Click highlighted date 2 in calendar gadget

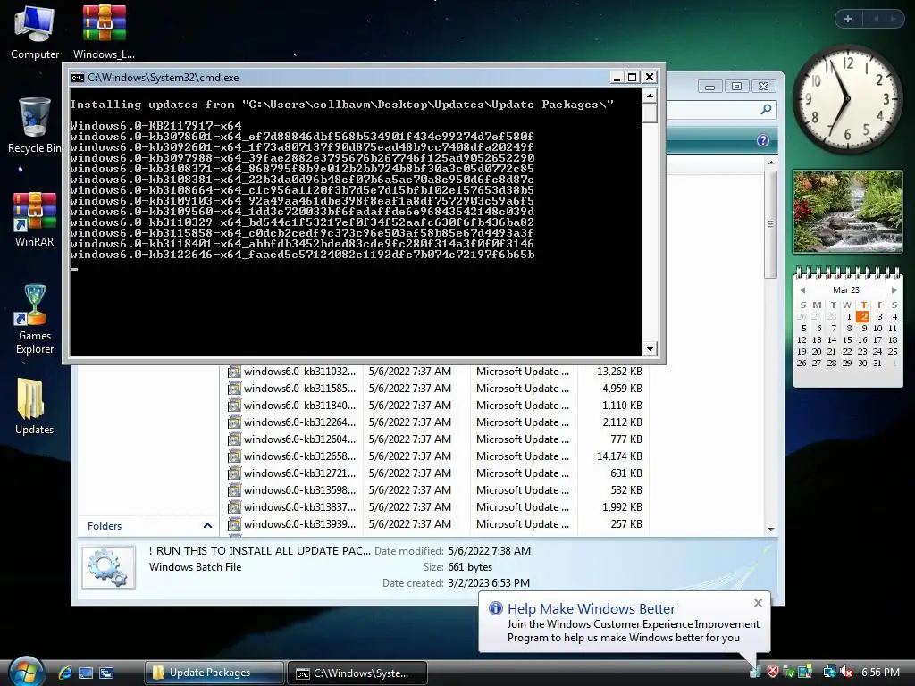click(863, 317)
